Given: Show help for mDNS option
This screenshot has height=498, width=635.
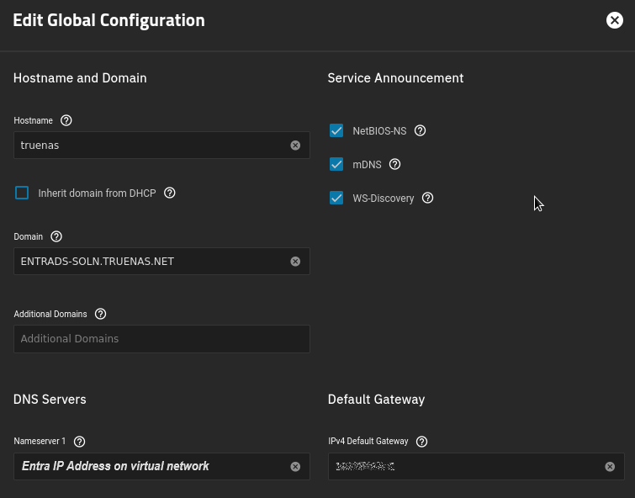Looking at the screenshot, I should [395, 164].
